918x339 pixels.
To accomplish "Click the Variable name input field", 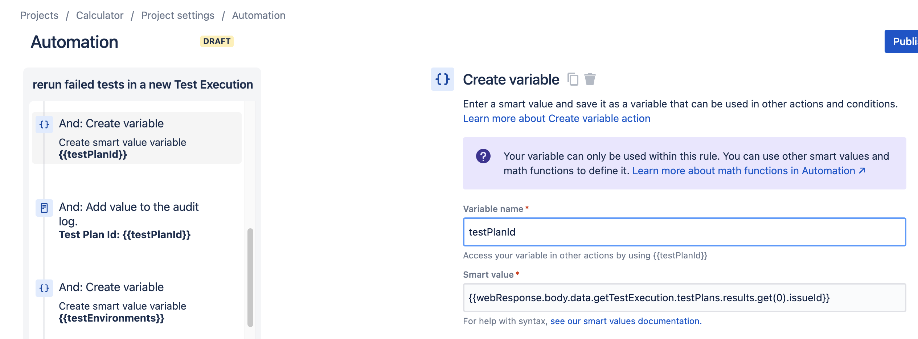I will click(684, 232).
